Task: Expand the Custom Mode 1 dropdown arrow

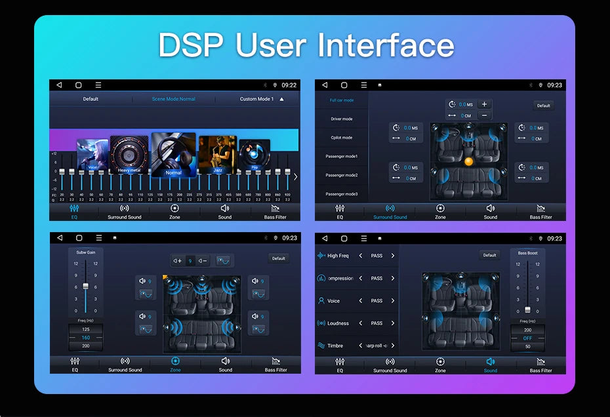Action: click(281, 99)
